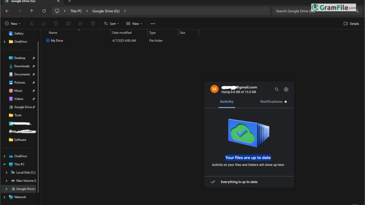Open search in the Google Drive popup
Image resolution: width=365 pixels, height=205 pixels.
(277, 89)
